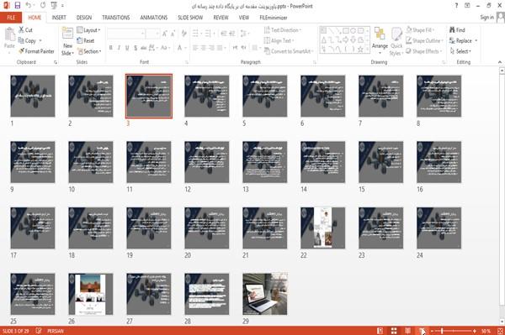Viewport: 505px width, 335px height.
Task: Click the PERSIAN language indicator
Action: 56,331
